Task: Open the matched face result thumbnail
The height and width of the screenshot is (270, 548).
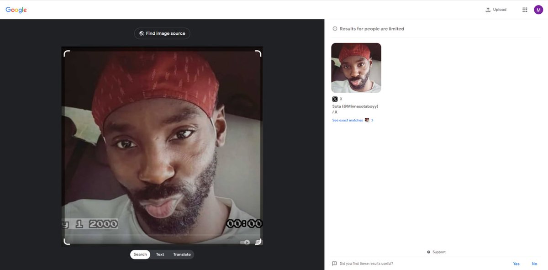Action: [x=356, y=67]
